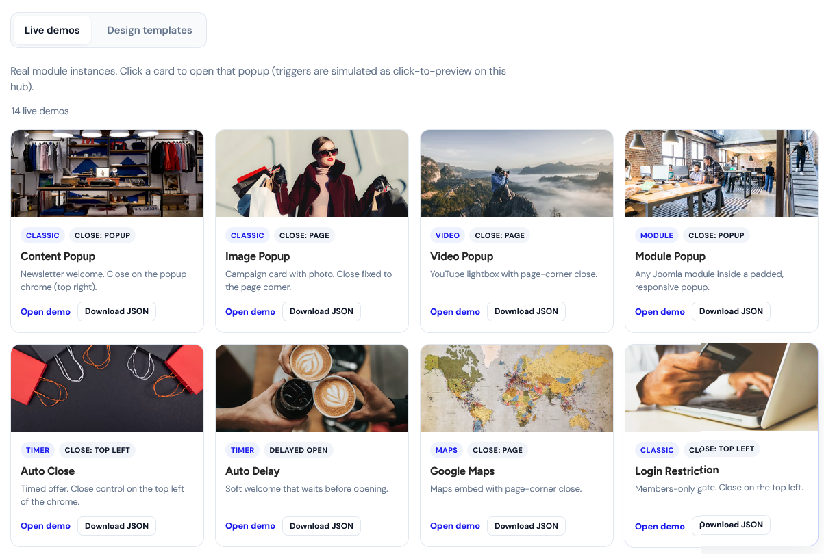Open the Auto Close demo link

pos(45,526)
